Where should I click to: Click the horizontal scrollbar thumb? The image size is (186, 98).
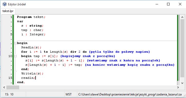(x=13, y=88)
